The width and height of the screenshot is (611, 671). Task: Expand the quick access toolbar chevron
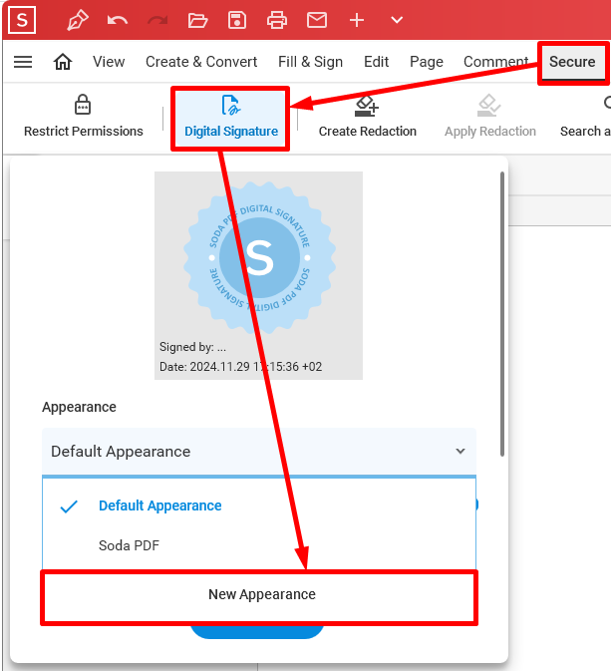point(397,20)
